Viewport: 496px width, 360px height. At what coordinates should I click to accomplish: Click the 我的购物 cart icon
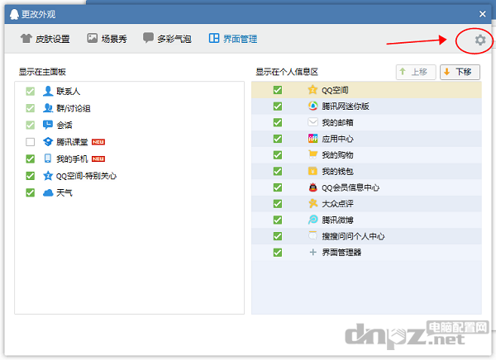point(312,154)
